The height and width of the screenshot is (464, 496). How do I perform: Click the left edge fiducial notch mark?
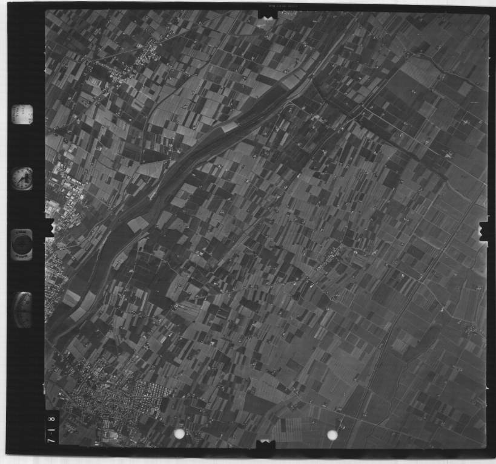[x=49, y=228]
